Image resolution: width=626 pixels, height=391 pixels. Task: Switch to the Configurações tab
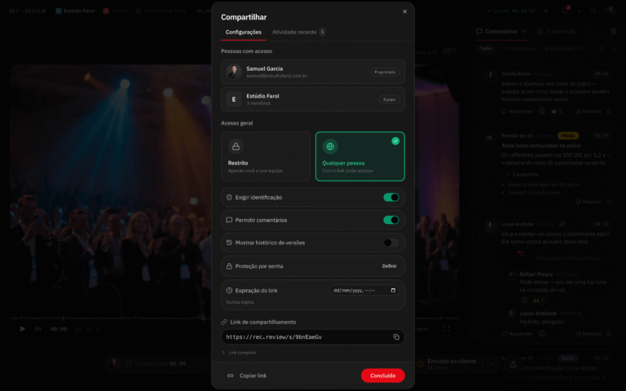(x=244, y=32)
